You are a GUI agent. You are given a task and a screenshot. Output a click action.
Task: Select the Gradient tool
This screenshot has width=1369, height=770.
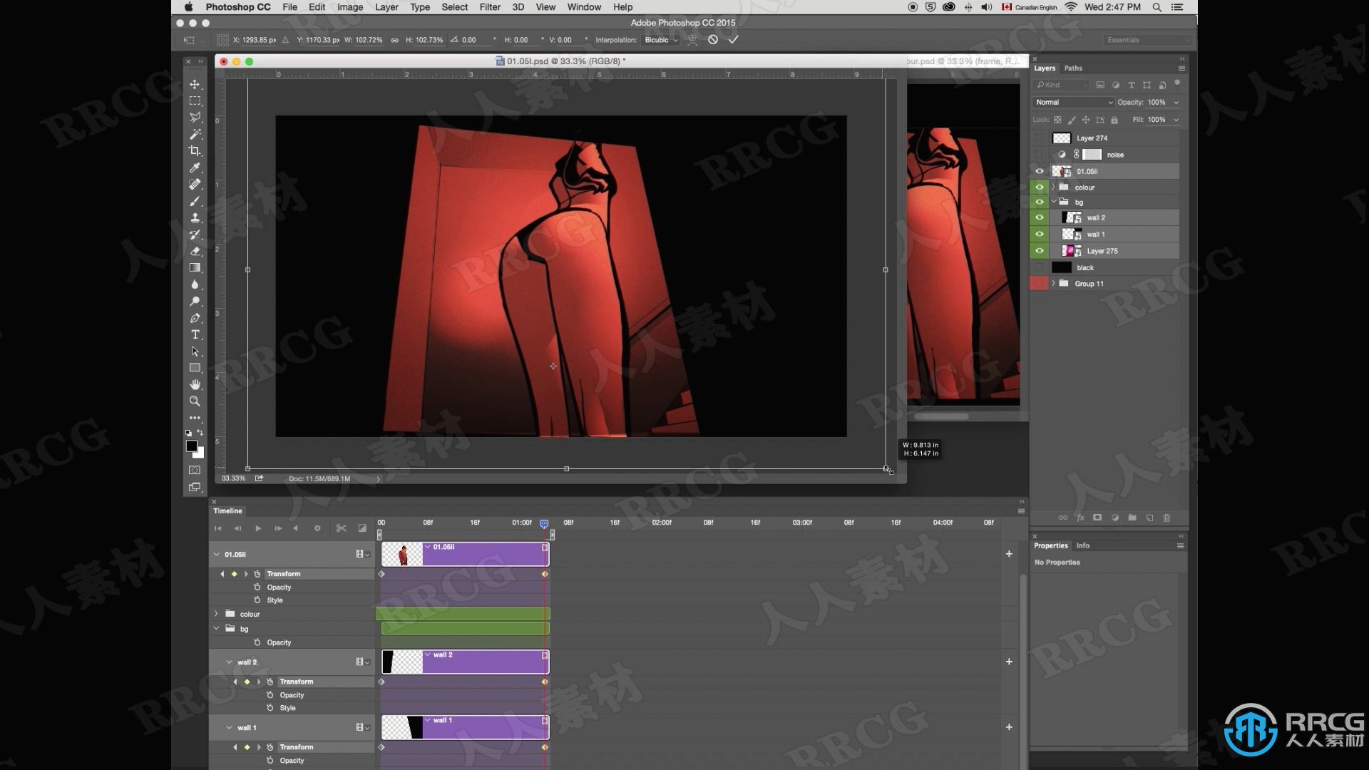(195, 267)
